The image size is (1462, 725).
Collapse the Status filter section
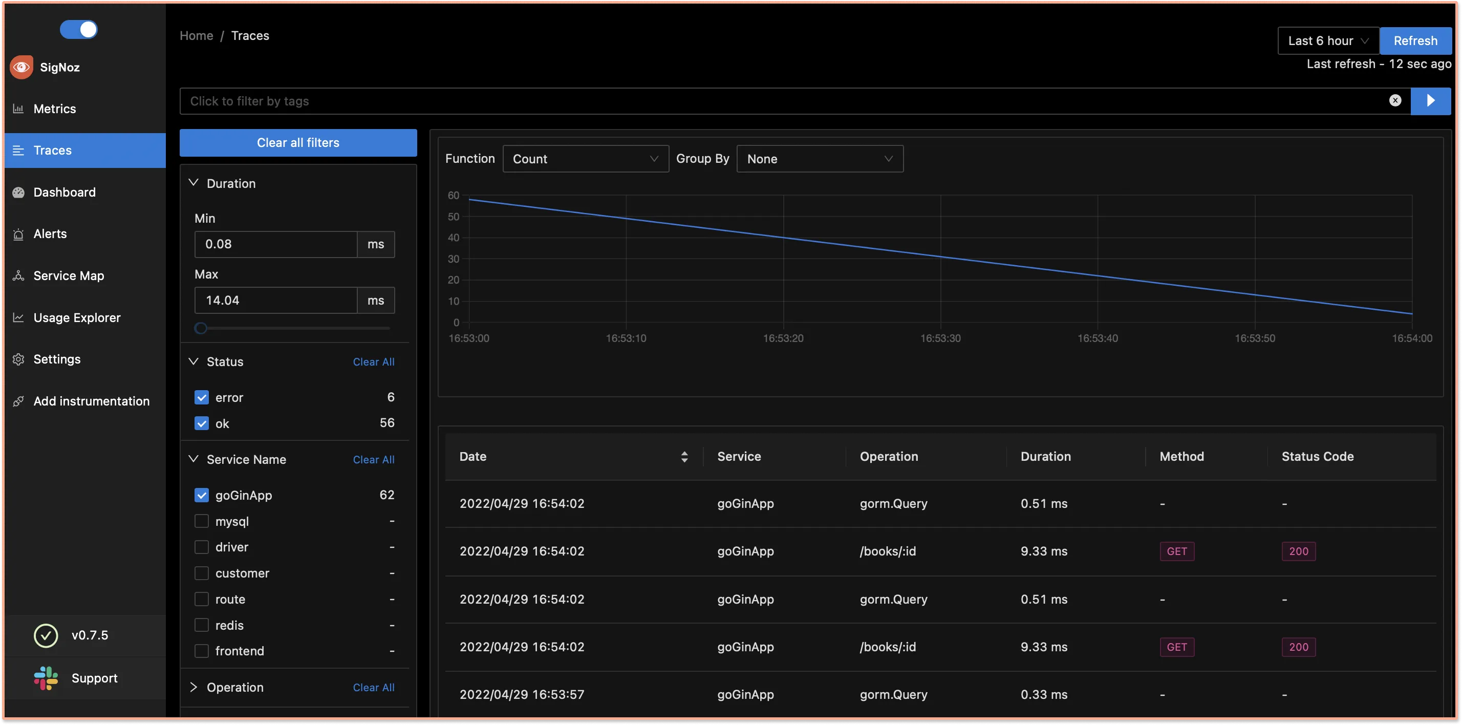[x=193, y=361]
